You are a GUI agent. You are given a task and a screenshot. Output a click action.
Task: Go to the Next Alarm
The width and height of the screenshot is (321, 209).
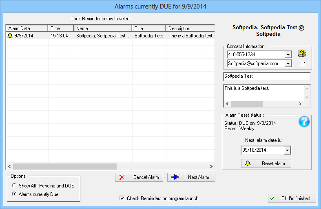[x=191, y=177]
